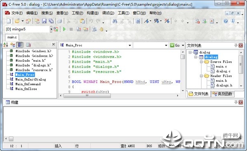Paste from clipboard icon
The image size is (247, 151).
tap(82, 21)
